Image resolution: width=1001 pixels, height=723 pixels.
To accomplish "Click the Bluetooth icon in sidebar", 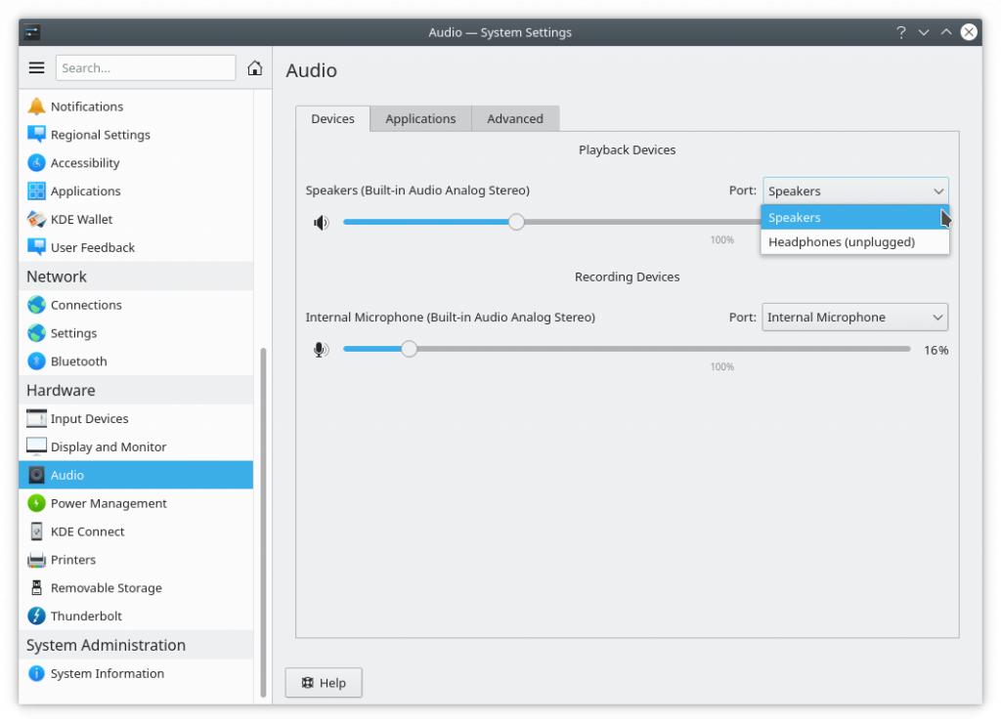I will [x=36, y=361].
